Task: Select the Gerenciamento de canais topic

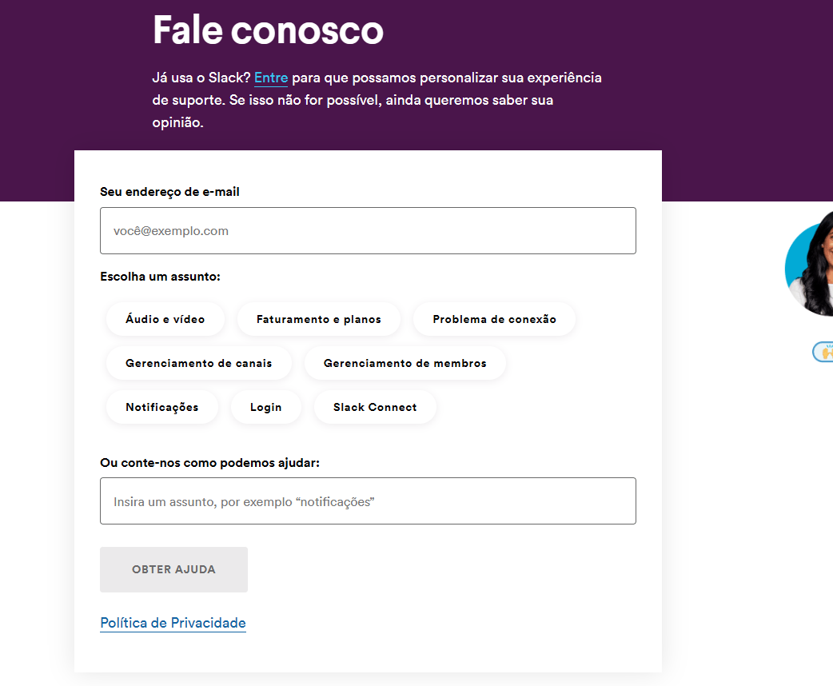Action: point(199,363)
